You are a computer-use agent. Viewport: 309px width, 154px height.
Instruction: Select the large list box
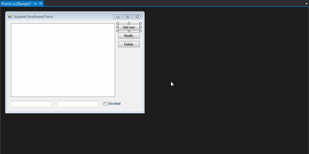[x=63, y=60]
